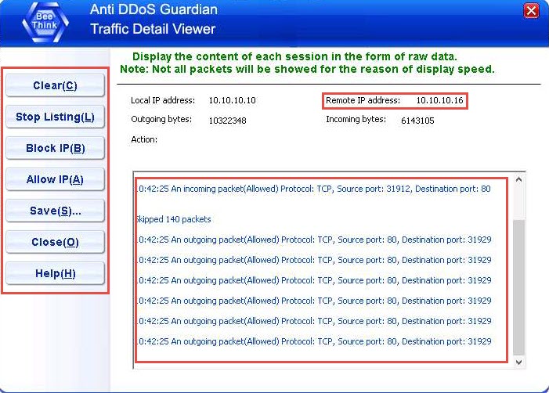
Task: Allow the remote IP with Allow IP(A)
Action: [56, 179]
